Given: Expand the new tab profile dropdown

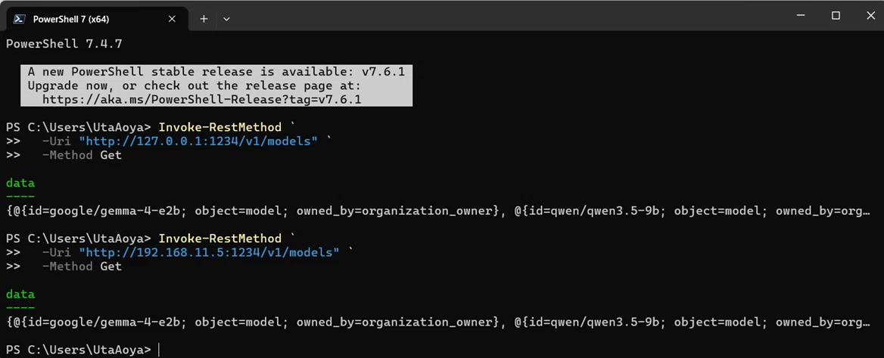Looking at the screenshot, I should coord(226,19).
